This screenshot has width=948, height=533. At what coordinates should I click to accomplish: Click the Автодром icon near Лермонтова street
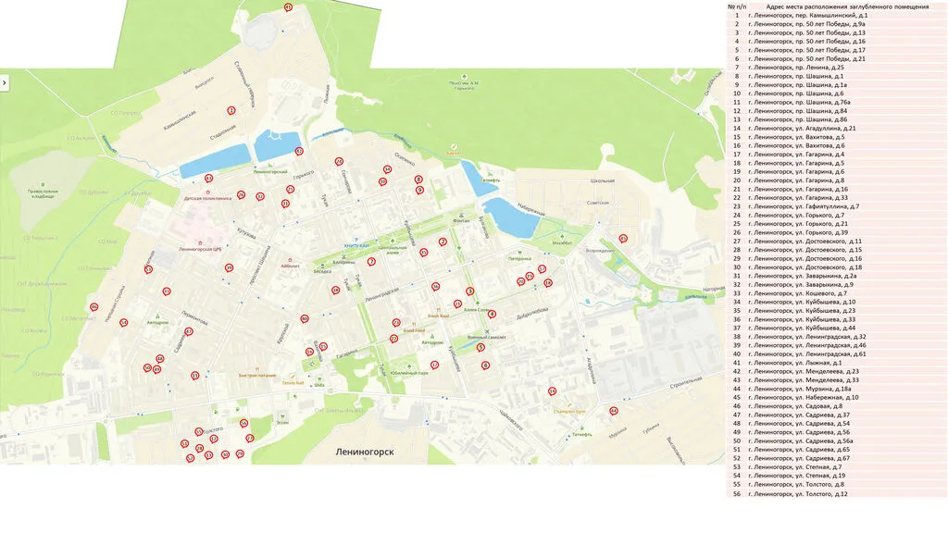[x=157, y=316]
